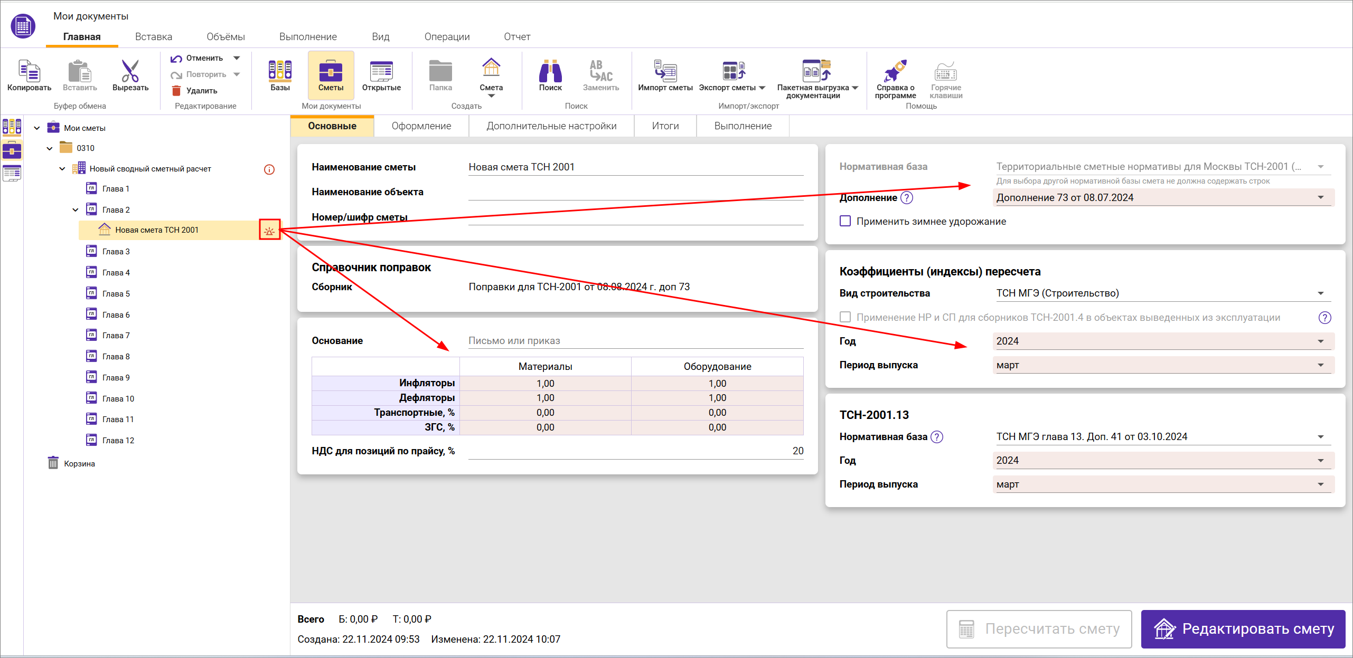Open the Дополнение 73 dropdown

tap(1320, 198)
